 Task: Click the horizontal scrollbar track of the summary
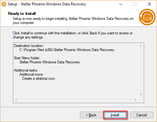[x=76, y=100]
